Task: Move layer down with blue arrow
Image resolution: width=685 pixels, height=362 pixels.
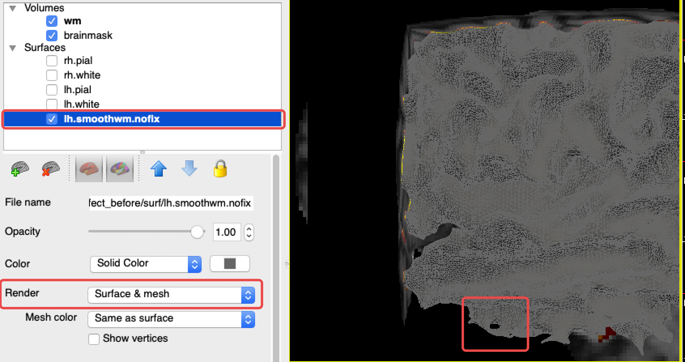Action: click(189, 168)
